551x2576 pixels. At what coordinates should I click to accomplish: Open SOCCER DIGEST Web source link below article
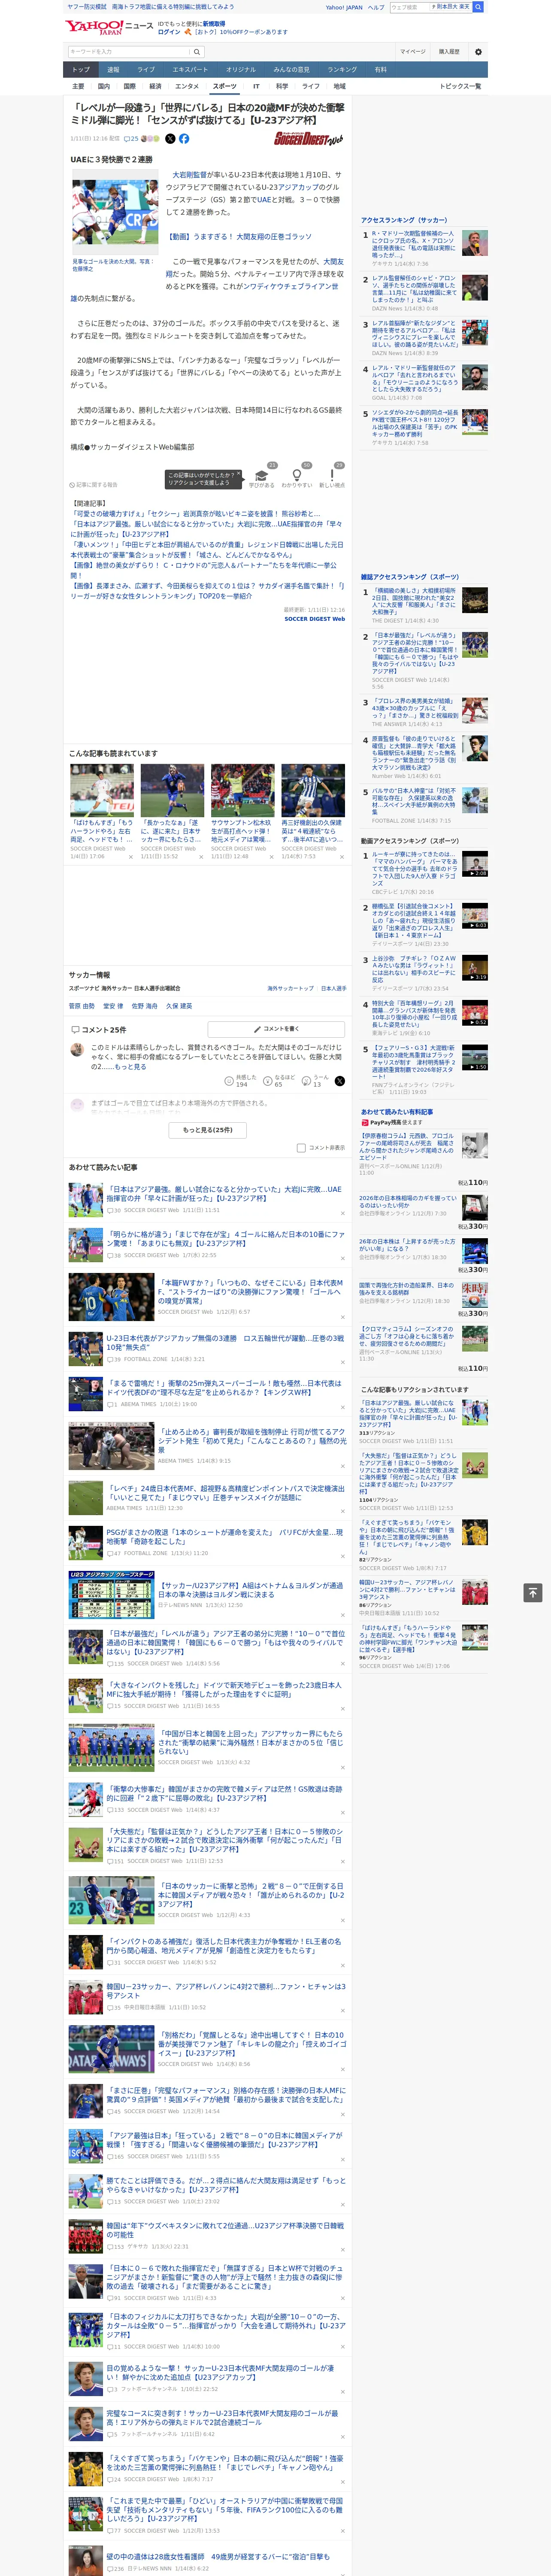click(x=315, y=619)
